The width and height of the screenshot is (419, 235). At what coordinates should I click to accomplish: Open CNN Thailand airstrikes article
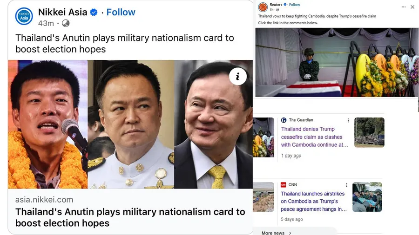314,202
